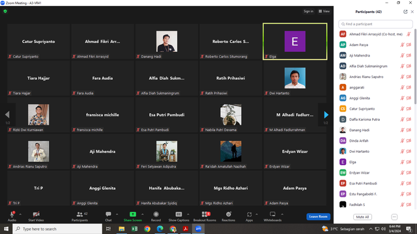Open Breakout Rooms

pyautogui.click(x=205, y=216)
